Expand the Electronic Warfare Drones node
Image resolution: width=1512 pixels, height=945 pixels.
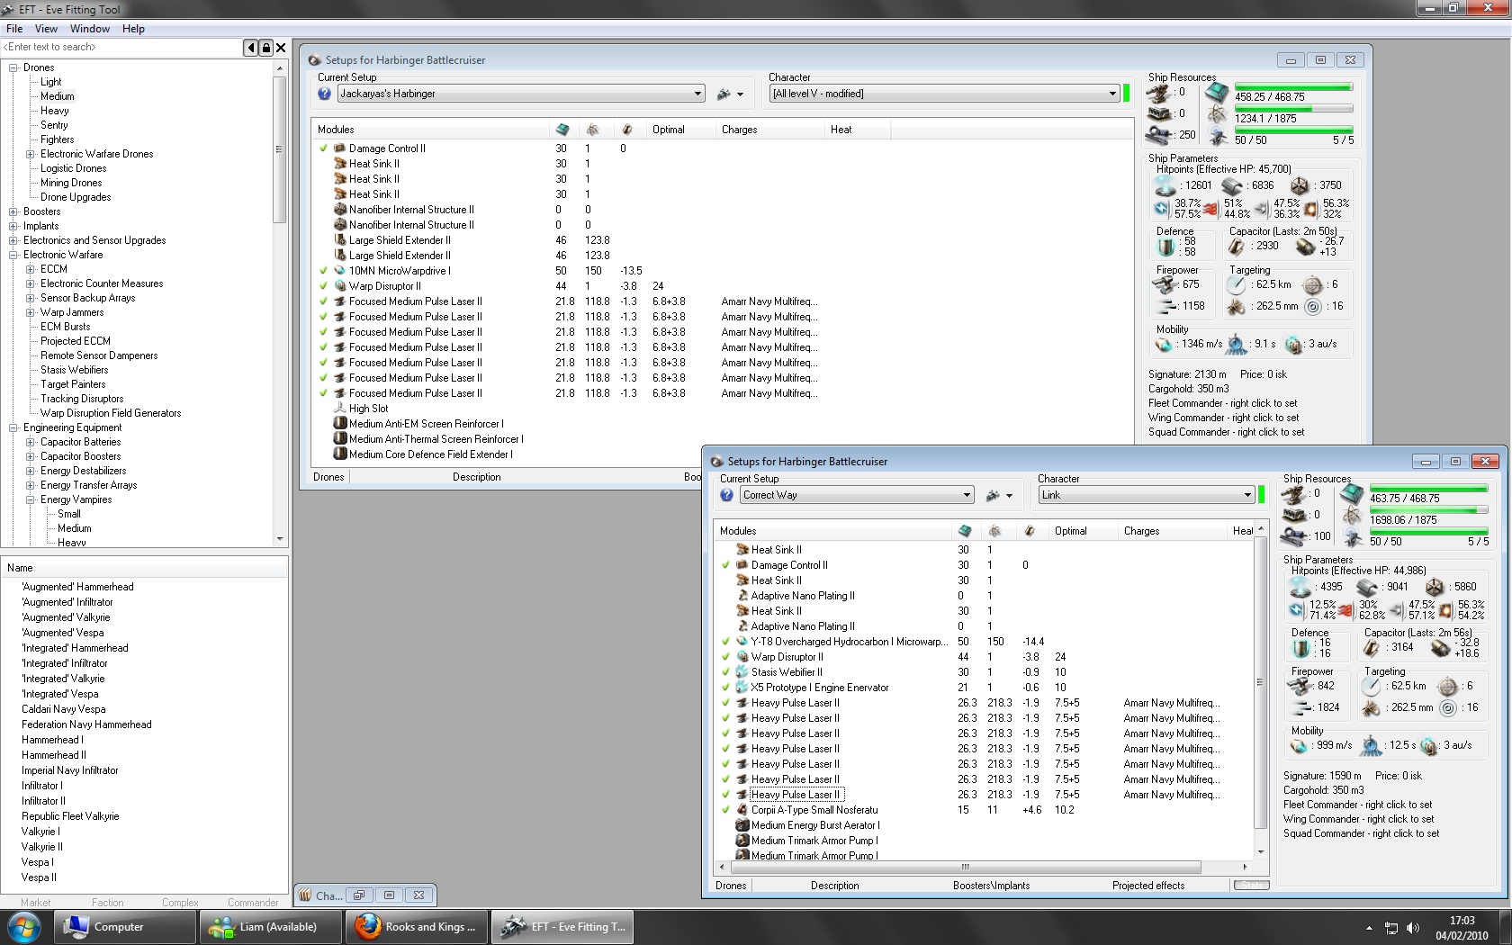coord(31,154)
